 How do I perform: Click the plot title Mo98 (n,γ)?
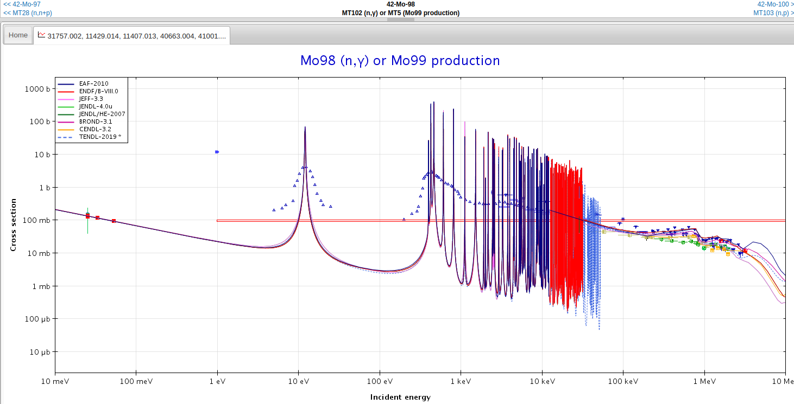(400, 61)
